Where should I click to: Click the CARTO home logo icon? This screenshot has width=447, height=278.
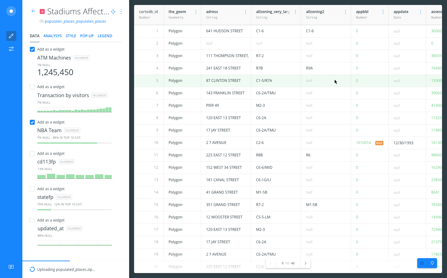(11, 11)
